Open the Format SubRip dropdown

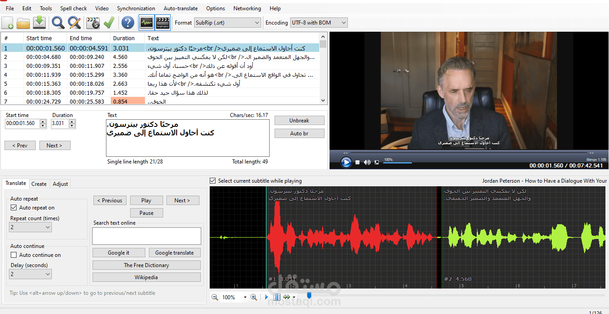coord(227,22)
